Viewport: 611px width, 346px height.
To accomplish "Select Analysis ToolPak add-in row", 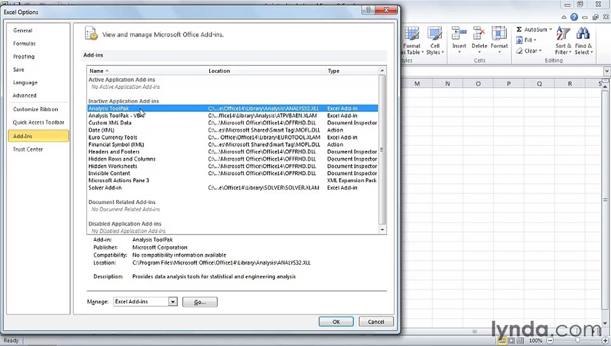I will 232,108.
